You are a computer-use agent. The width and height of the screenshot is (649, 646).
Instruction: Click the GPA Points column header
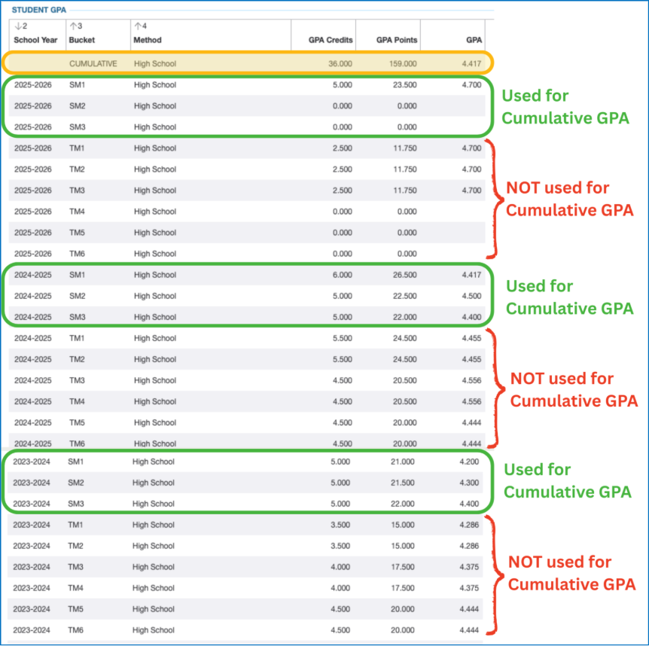[396, 40]
